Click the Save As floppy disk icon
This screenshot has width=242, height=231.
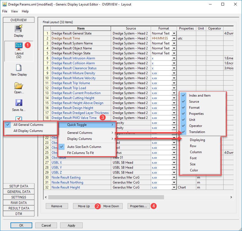pyautogui.click(x=19, y=103)
